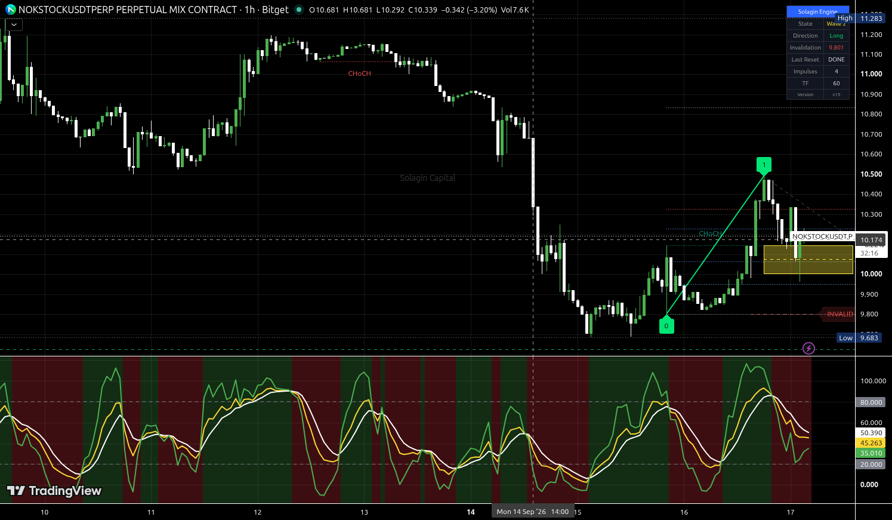892x520 pixels.
Task: Click the white 50.390 indicator value
Action: tap(871, 433)
